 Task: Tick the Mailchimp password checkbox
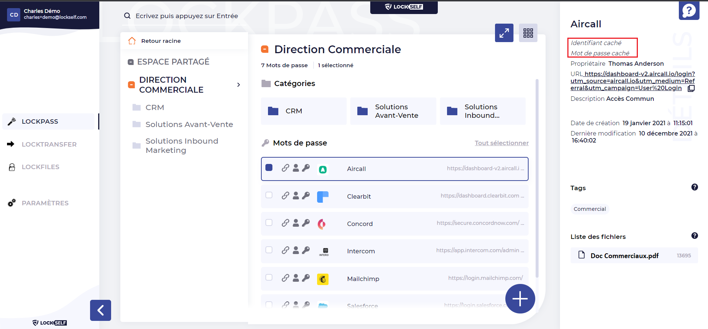pos(269,278)
